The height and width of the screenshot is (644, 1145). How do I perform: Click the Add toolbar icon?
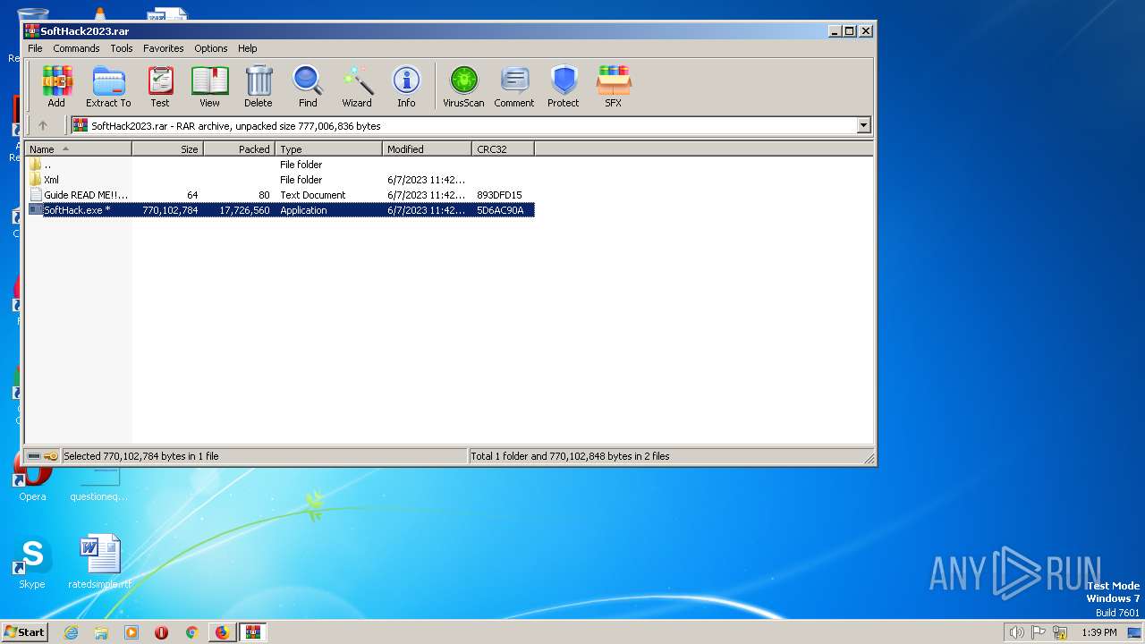tap(56, 87)
